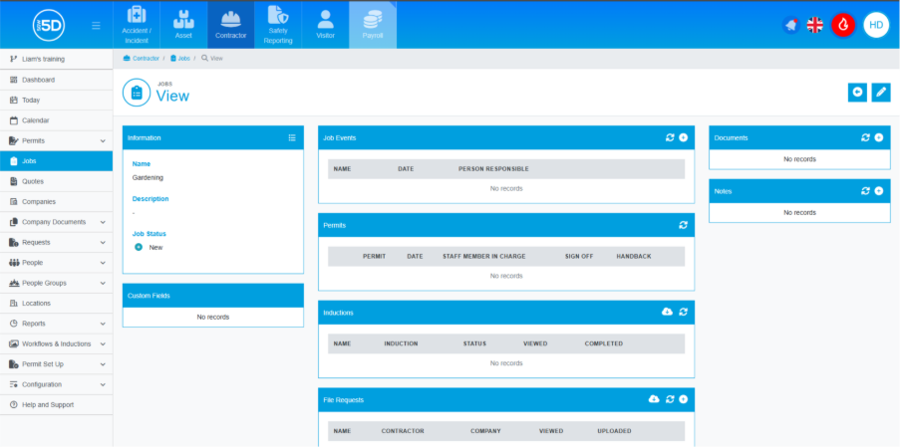Open Help and Support

point(56,404)
